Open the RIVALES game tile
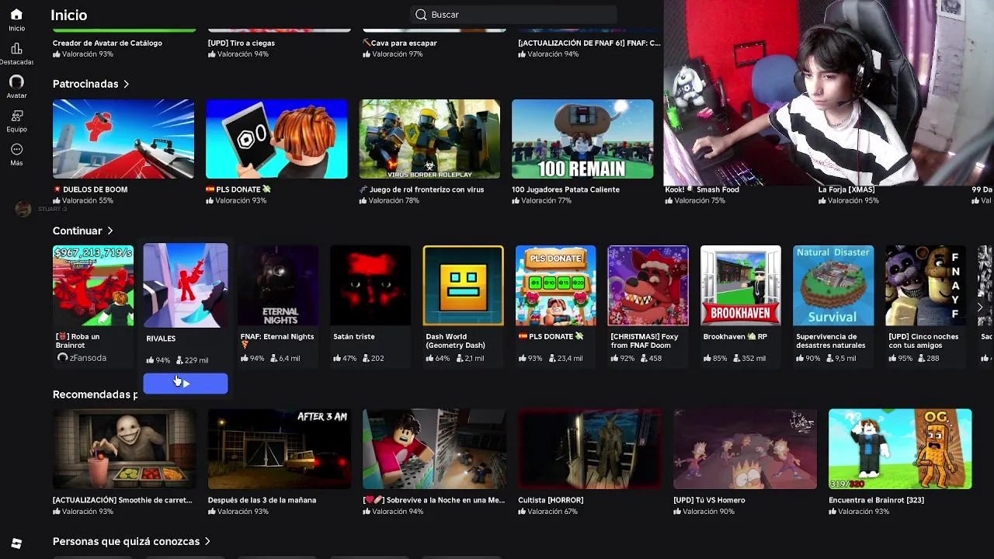Viewport: 994px width, 559px height. (186, 285)
